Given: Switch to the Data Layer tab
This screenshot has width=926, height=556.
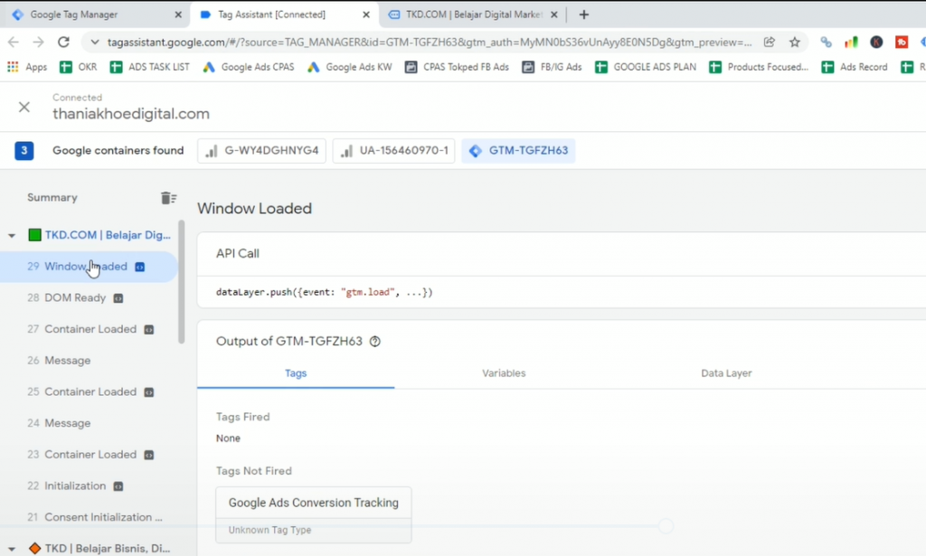Looking at the screenshot, I should [x=726, y=373].
